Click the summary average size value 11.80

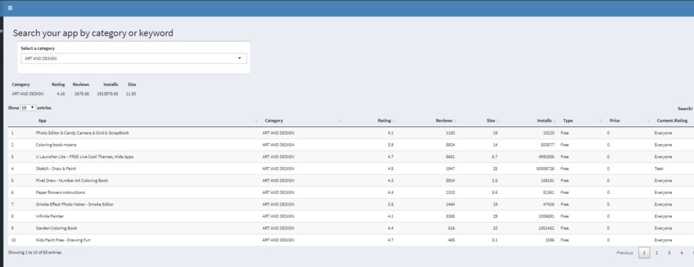[x=131, y=94]
